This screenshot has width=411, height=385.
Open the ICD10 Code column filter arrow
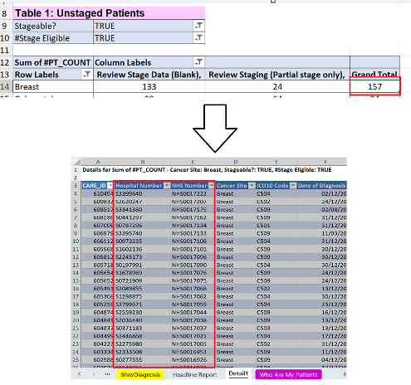pos(293,185)
